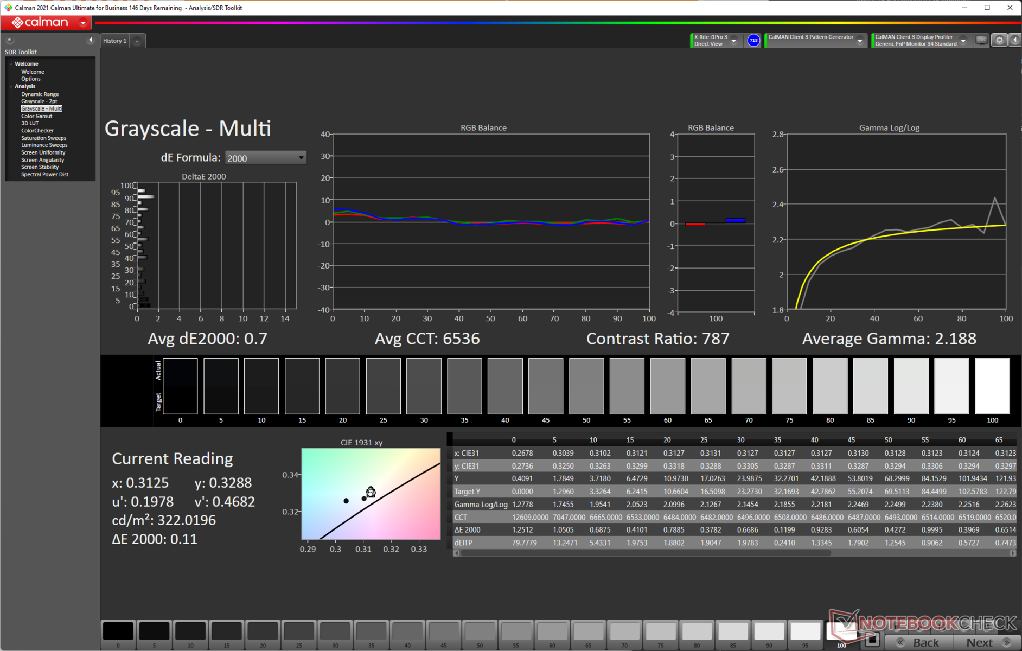Select Screen Uniformity in the sidebar
Image resolution: width=1022 pixels, height=651 pixels.
click(x=43, y=152)
